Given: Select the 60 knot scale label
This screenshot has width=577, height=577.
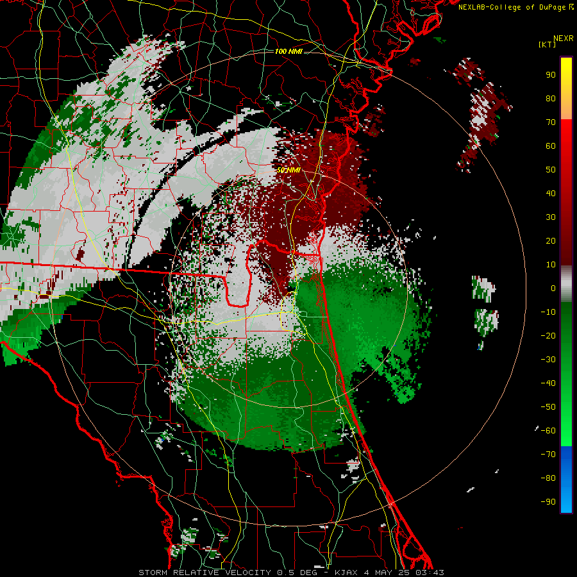Looking at the screenshot, I should coord(551,146).
